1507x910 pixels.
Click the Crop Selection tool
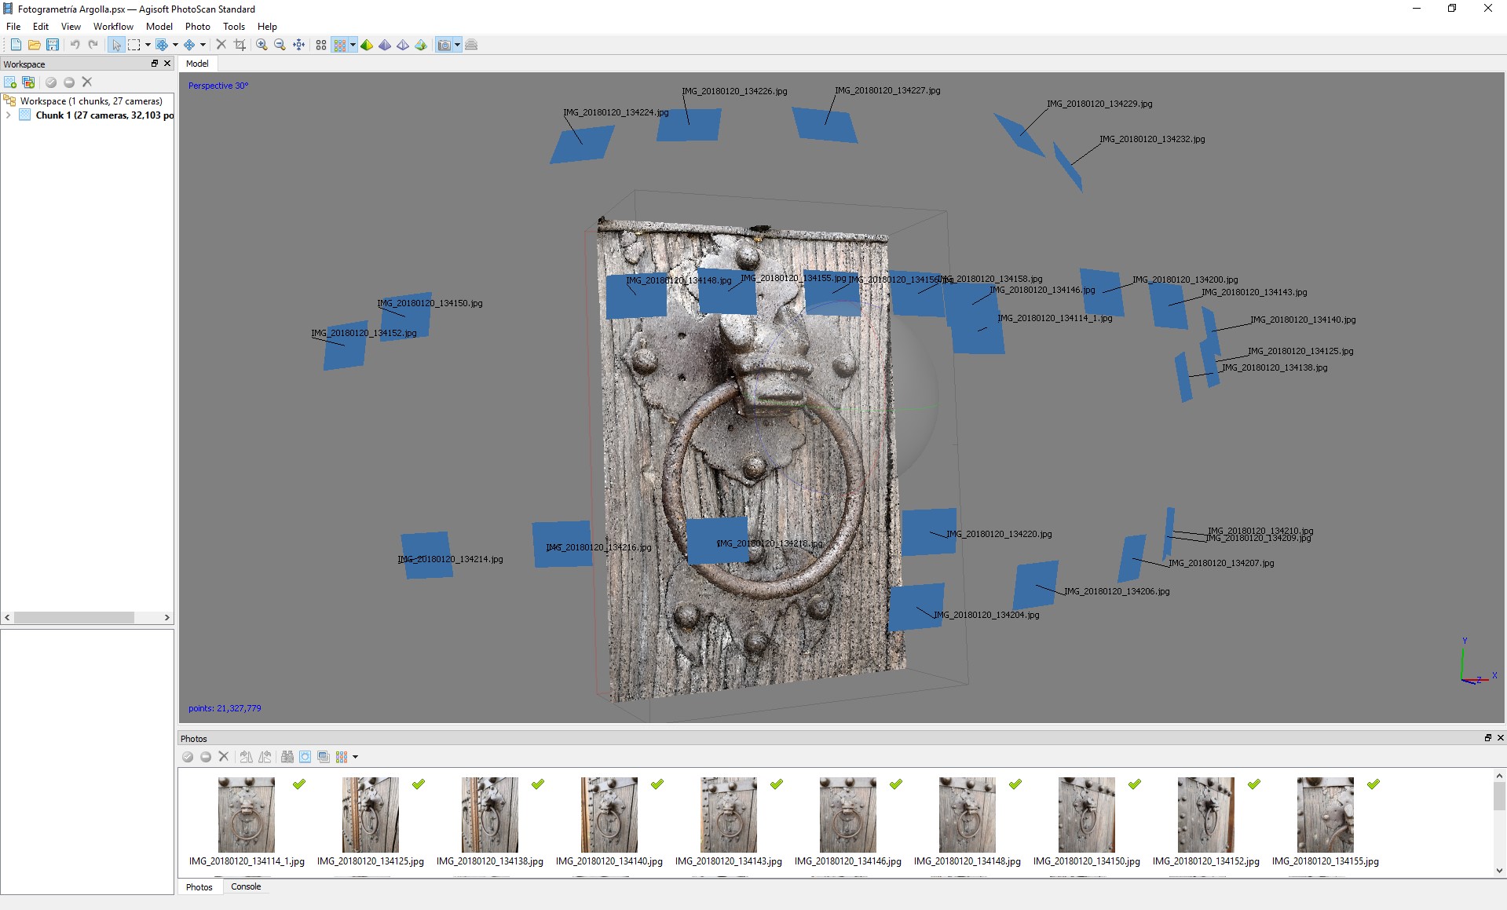(x=240, y=45)
